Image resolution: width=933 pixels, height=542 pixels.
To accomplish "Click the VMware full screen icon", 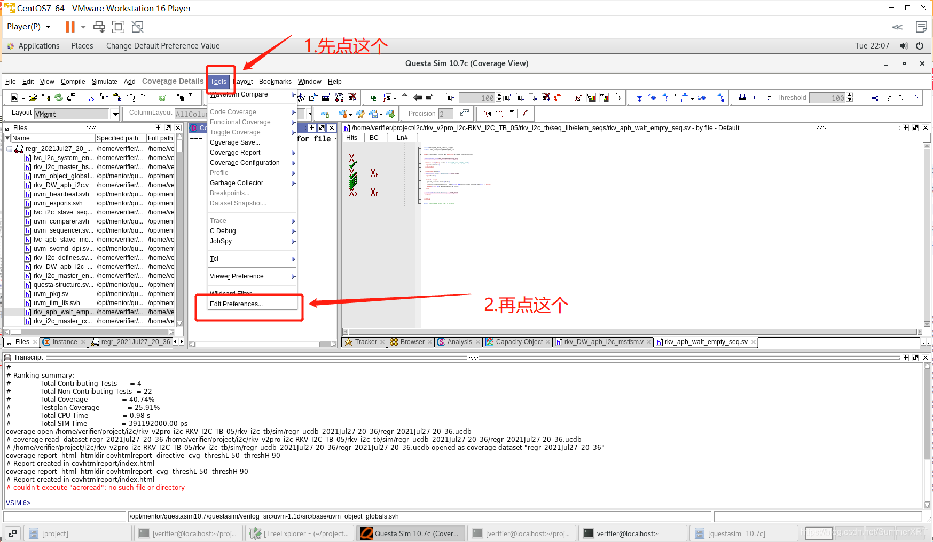I will pos(118,27).
